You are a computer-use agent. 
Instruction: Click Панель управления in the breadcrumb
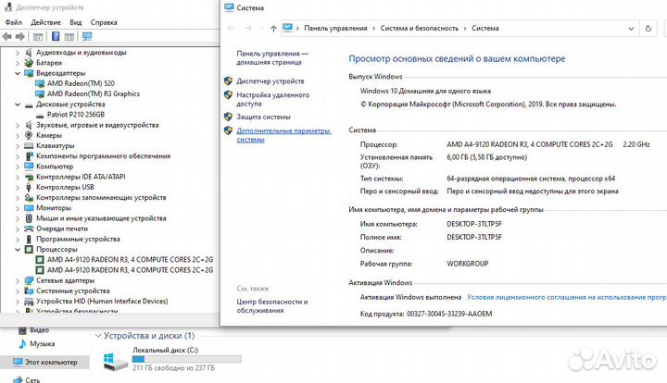click(335, 29)
